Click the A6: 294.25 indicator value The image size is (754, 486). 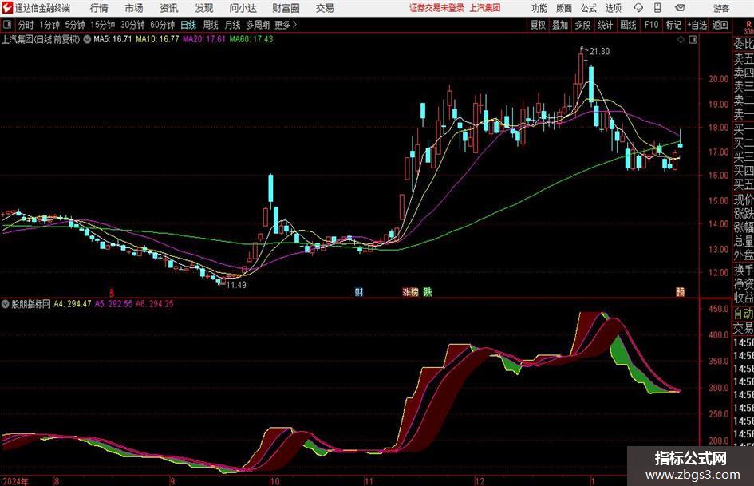click(x=154, y=304)
